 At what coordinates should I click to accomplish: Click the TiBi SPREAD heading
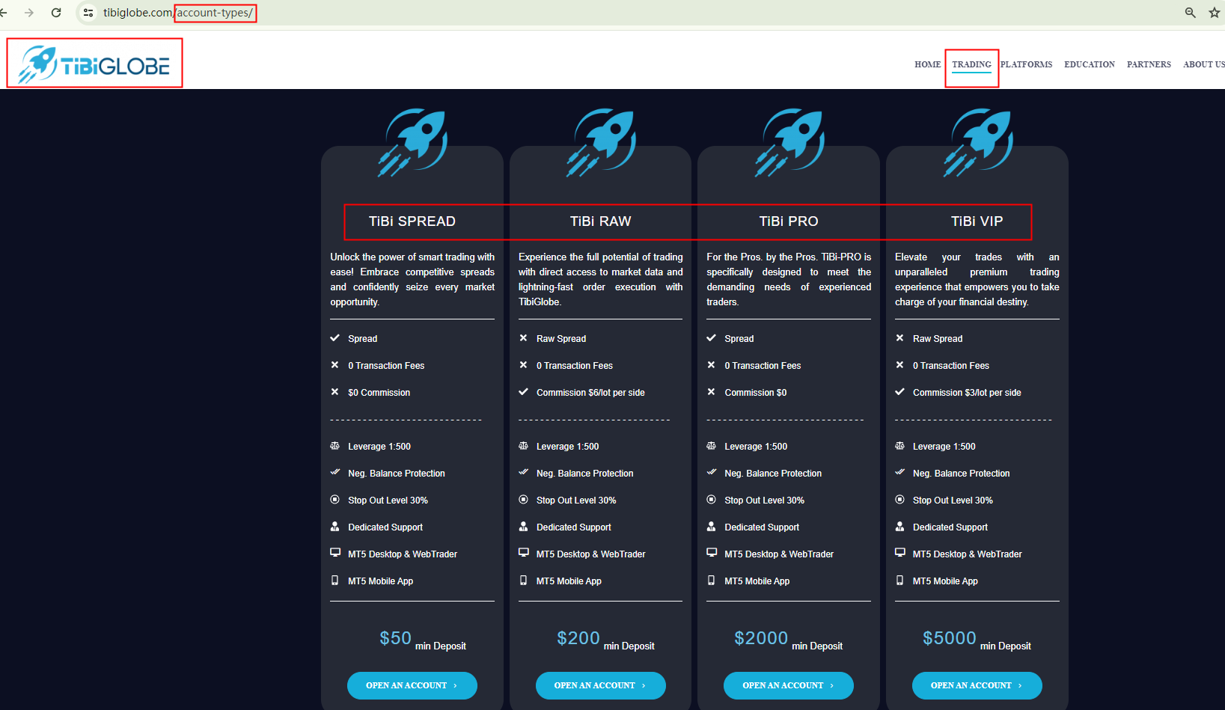tap(412, 221)
